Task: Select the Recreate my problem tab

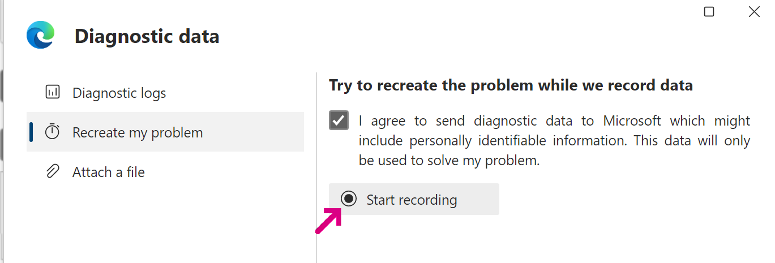Action: [x=137, y=132]
